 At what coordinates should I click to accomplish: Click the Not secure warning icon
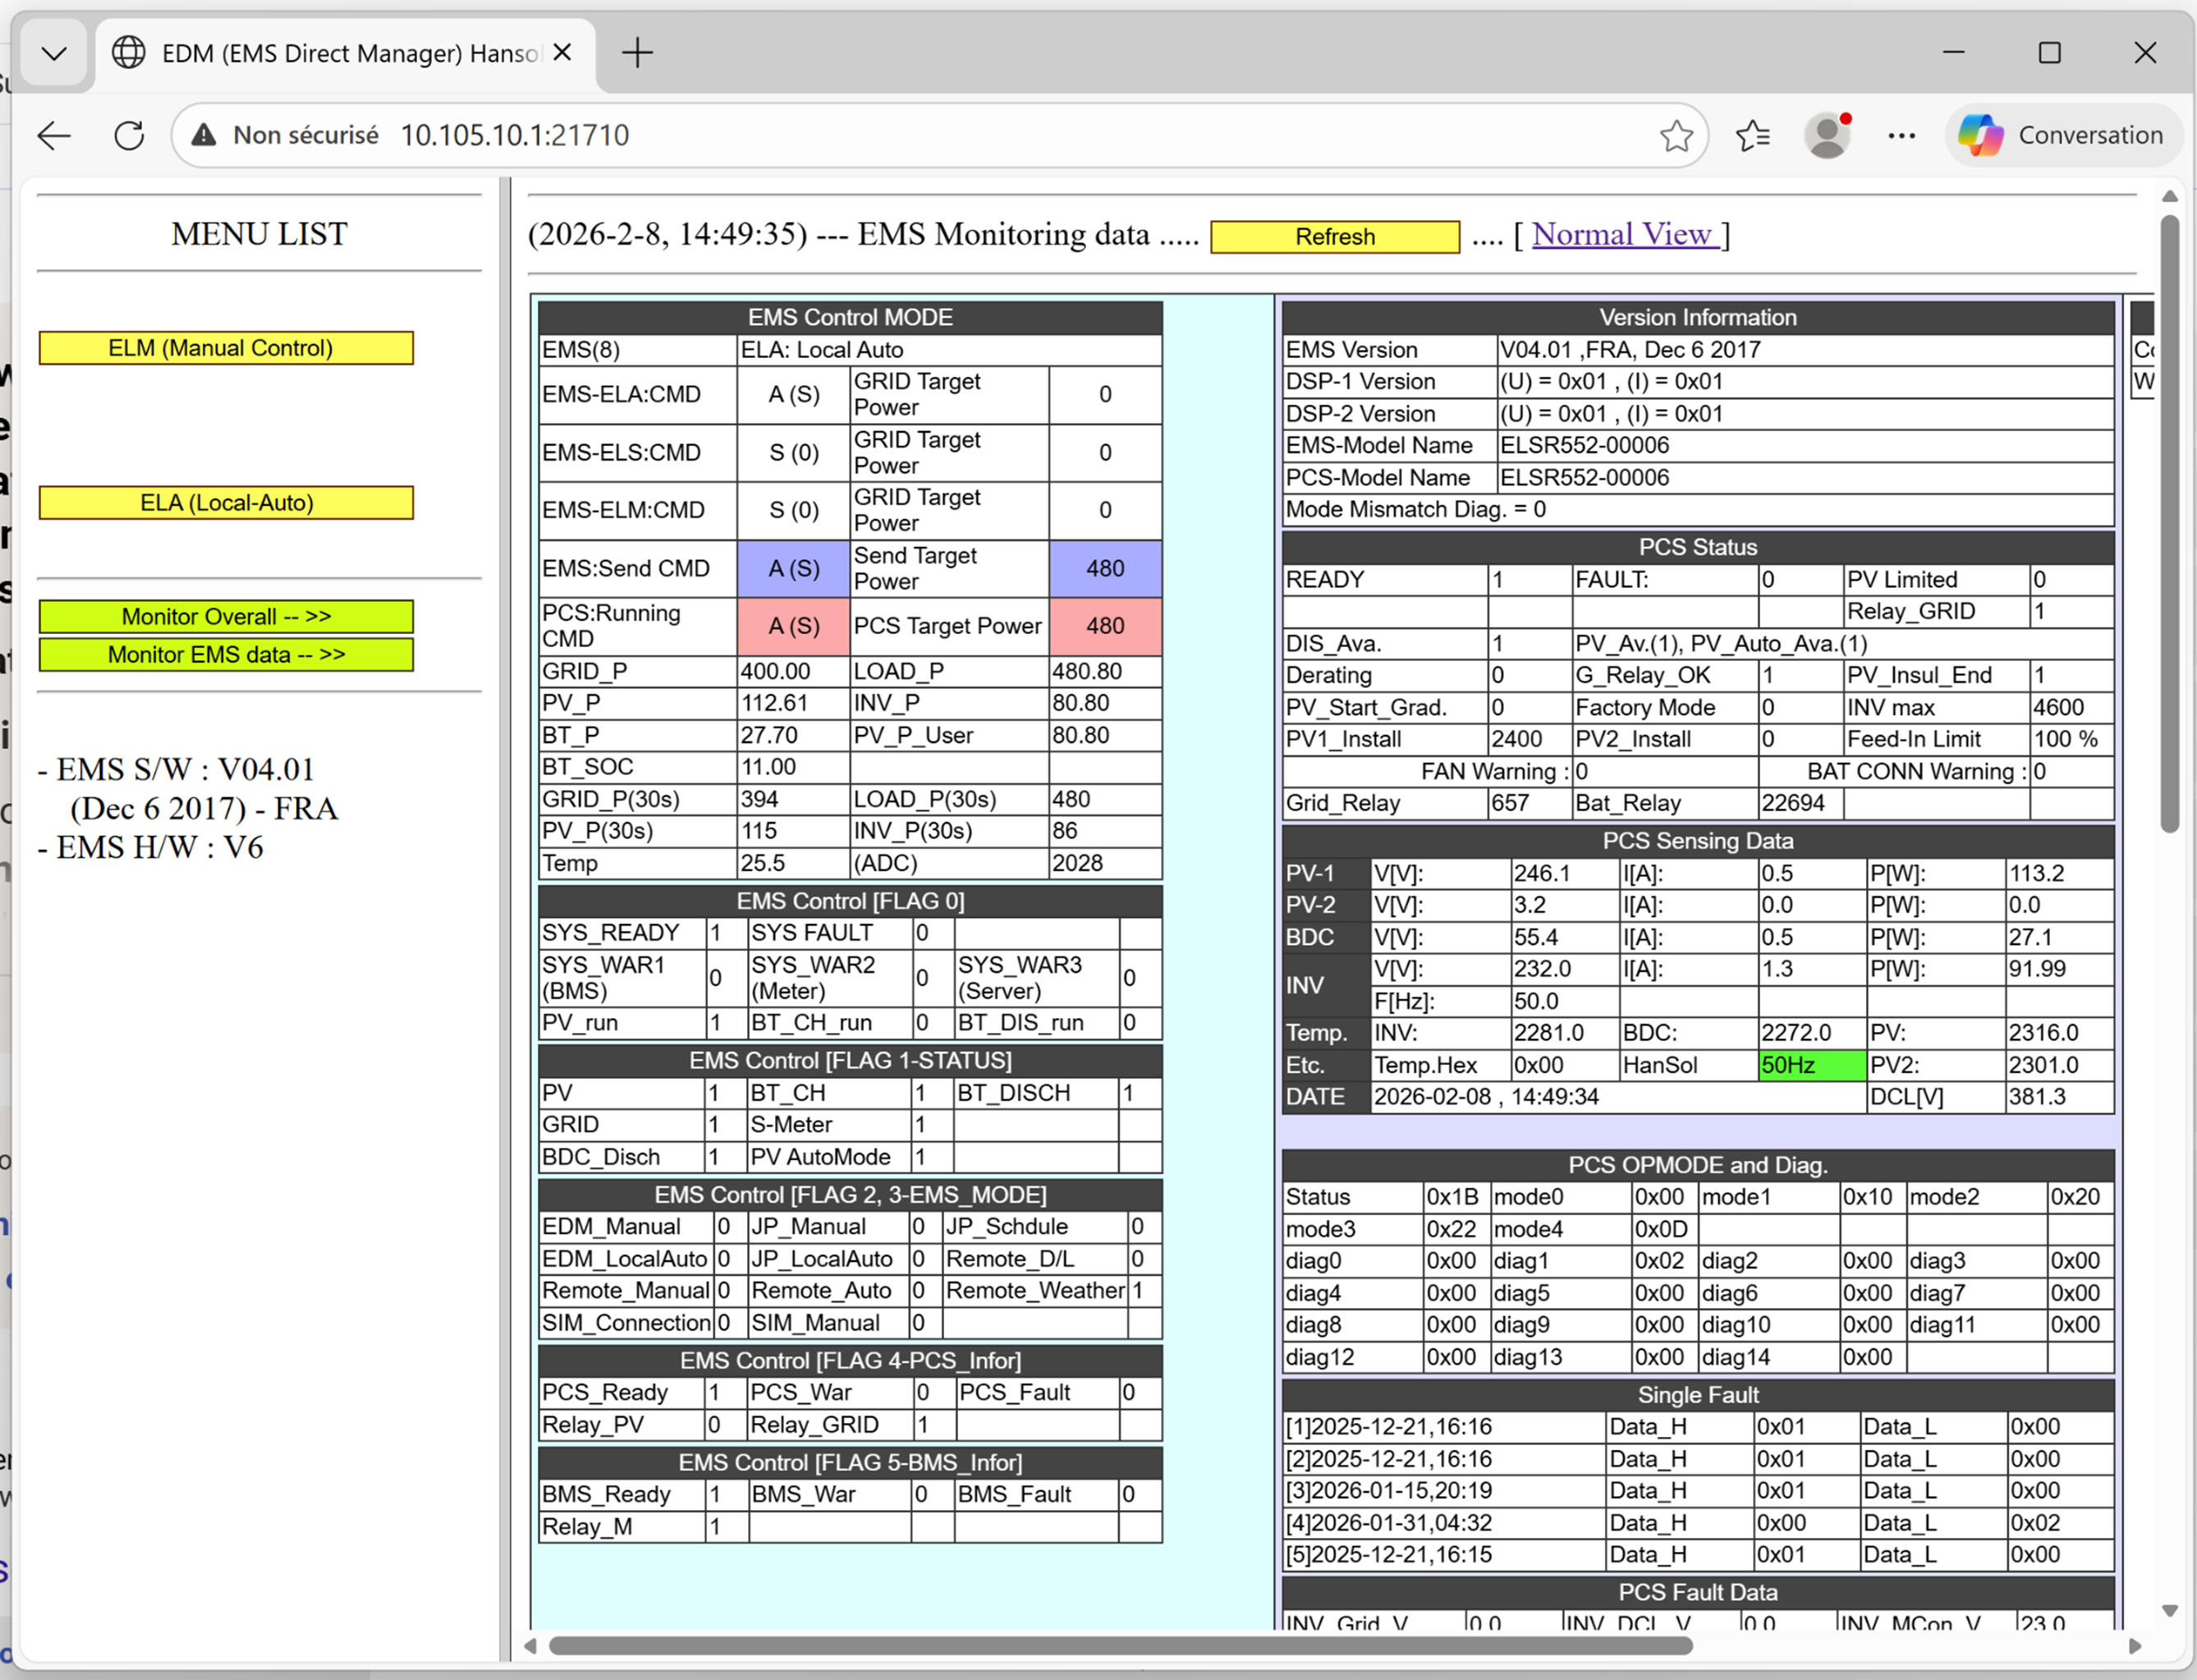204,135
